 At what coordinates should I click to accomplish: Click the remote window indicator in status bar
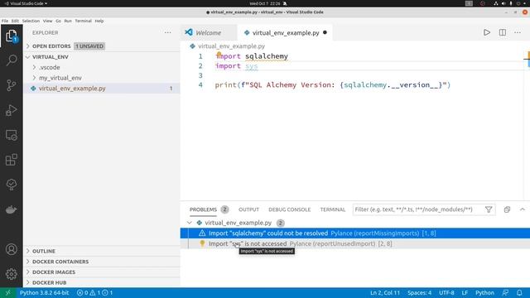click(x=7, y=293)
